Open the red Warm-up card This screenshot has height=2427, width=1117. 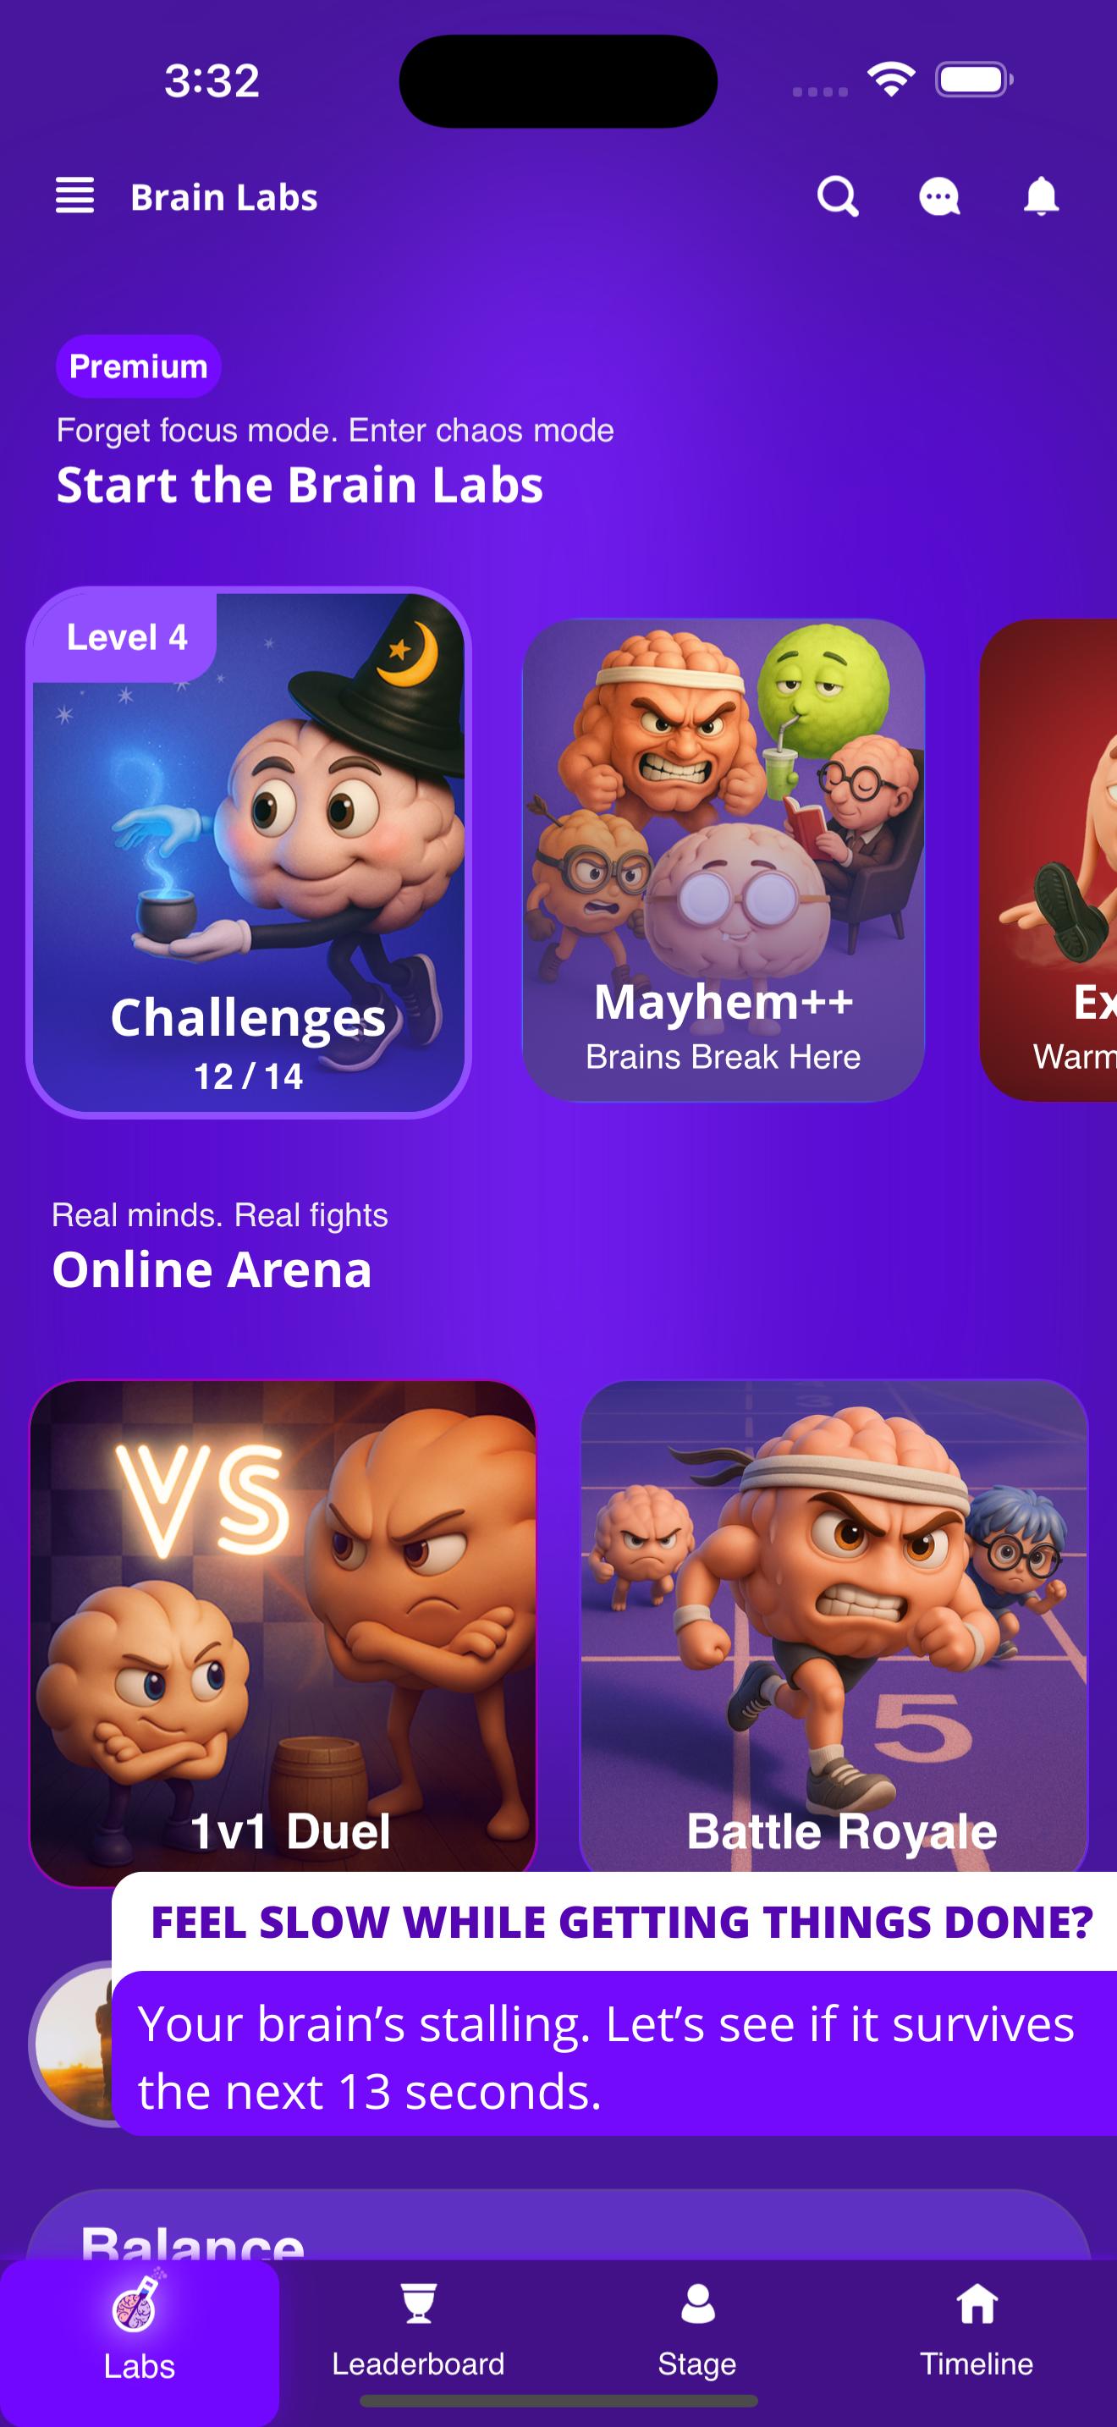tap(1048, 859)
